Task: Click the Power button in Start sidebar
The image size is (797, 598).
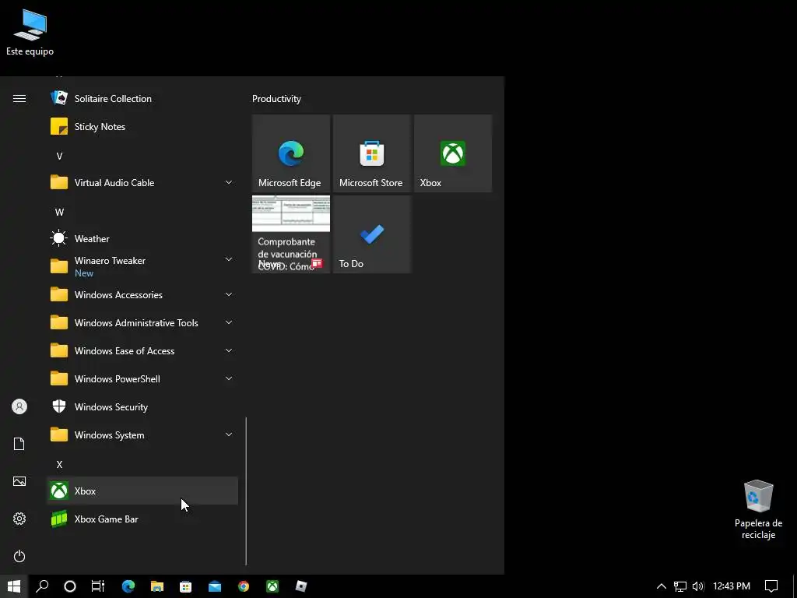Action: pos(19,556)
